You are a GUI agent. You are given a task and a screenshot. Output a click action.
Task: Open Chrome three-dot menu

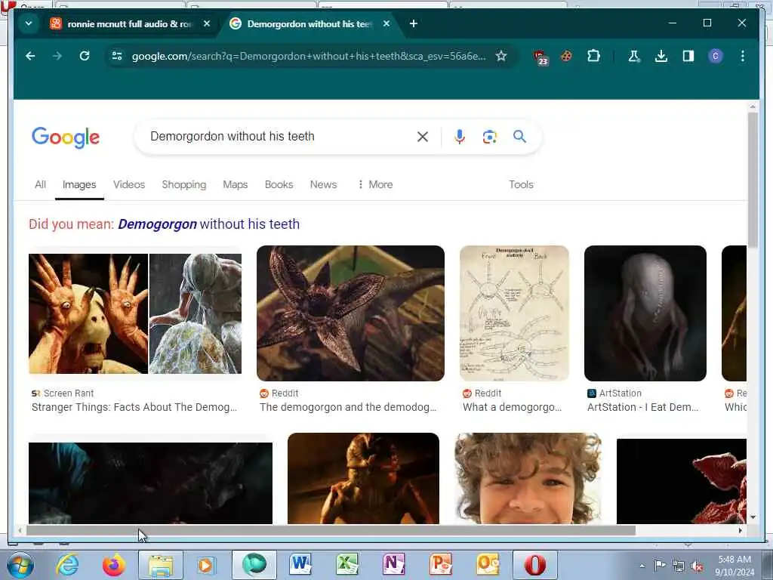(743, 56)
